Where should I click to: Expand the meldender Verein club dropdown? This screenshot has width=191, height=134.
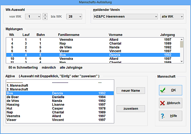[156, 17]
